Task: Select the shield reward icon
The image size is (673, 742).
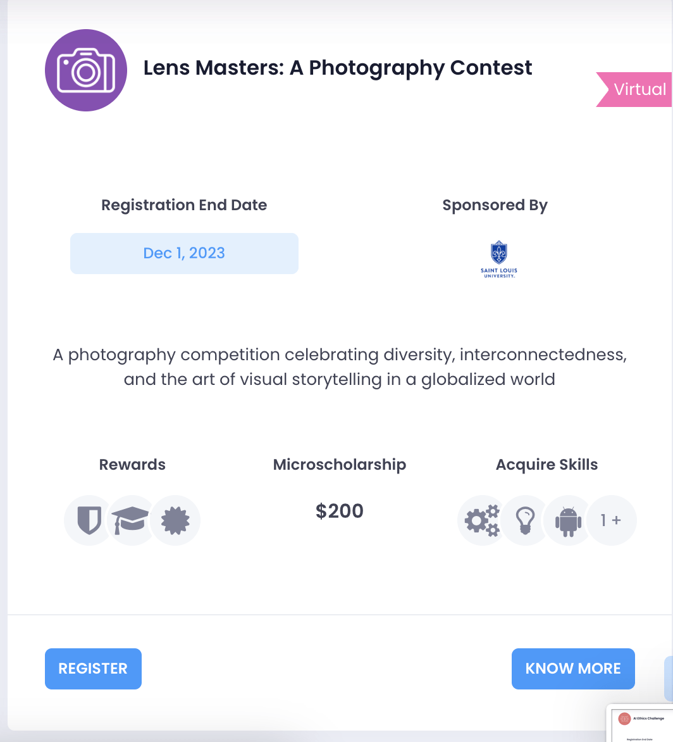Action: coord(89,520)
